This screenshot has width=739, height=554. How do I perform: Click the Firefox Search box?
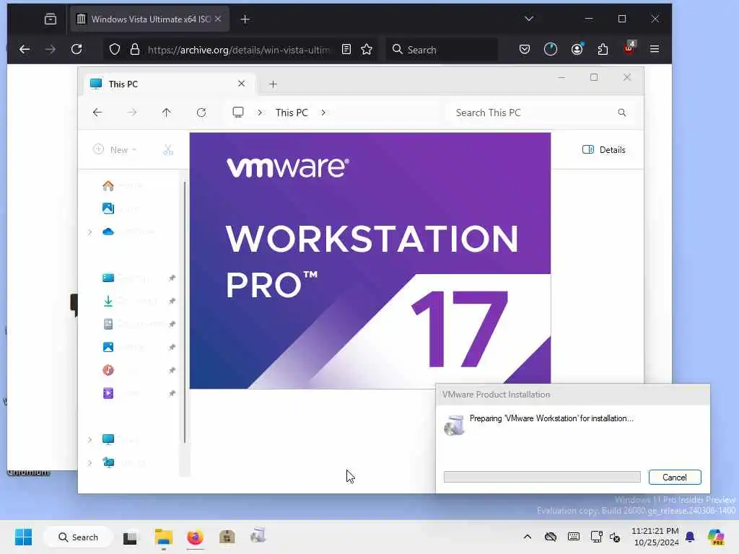pos(442,50)
